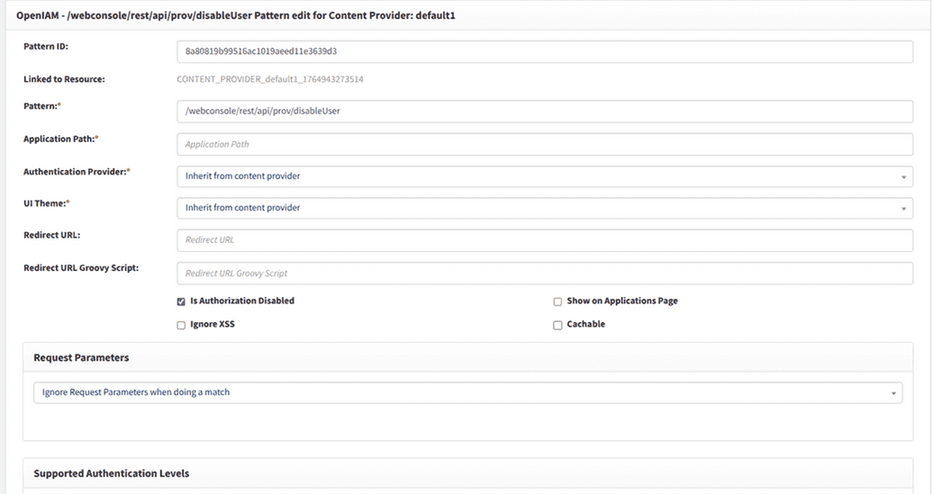Click the Pattern ID input field
932x494 pixels.
[545, 51]
